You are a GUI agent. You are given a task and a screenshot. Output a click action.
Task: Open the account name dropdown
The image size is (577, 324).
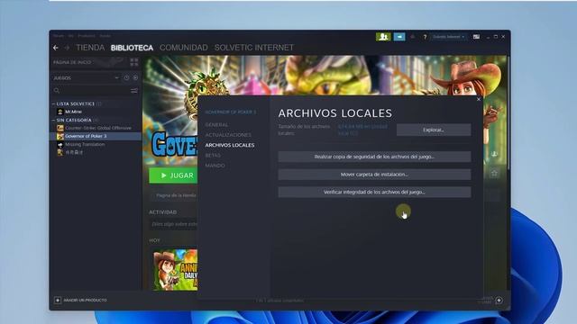coord(448,37)
